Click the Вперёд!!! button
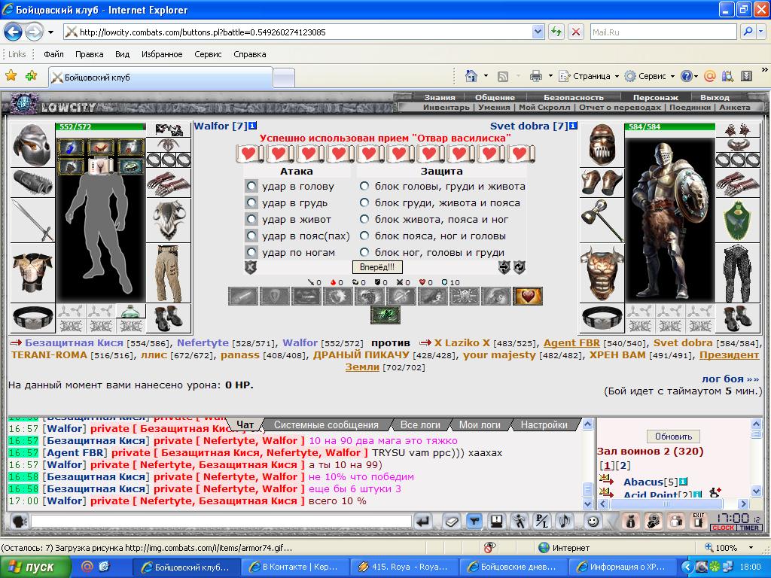This screenshot has height=578, width=771. (x=377, y=267)
